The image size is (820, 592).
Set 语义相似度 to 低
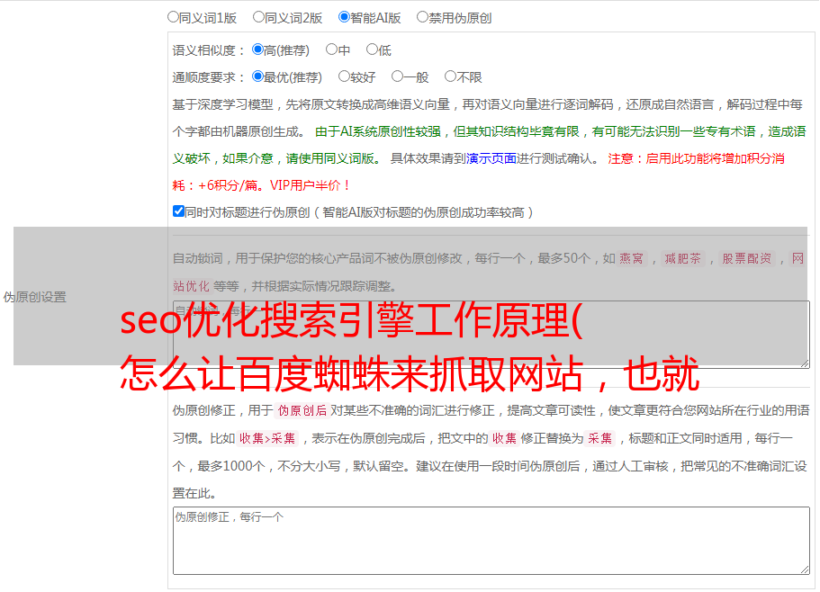[x=373, y=49]
